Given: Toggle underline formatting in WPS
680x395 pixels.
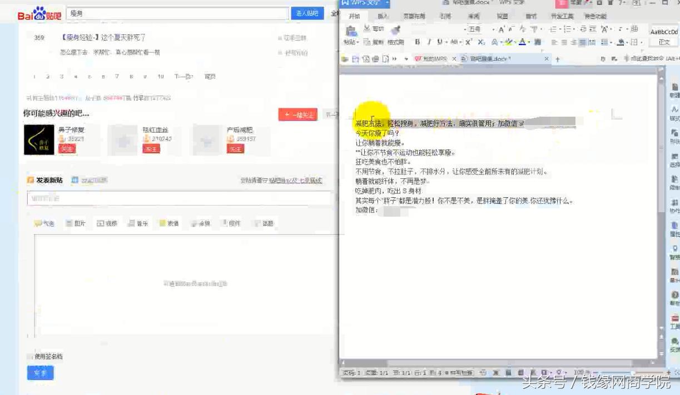Looking at the screenshot, I should [x=439, y=42].
